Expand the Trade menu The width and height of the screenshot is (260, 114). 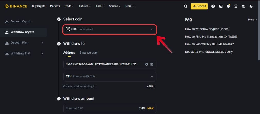coord(69,6)
